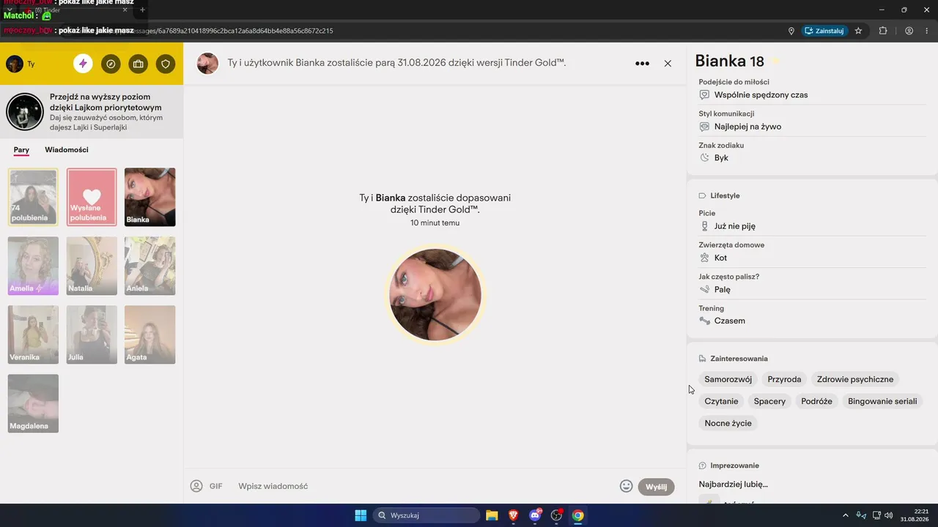Switch to the Wiadomości tab

coord(67,150)
